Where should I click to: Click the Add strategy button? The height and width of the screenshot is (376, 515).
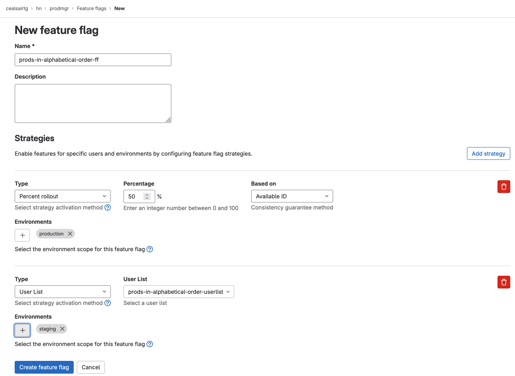click(x=488, y=153)
